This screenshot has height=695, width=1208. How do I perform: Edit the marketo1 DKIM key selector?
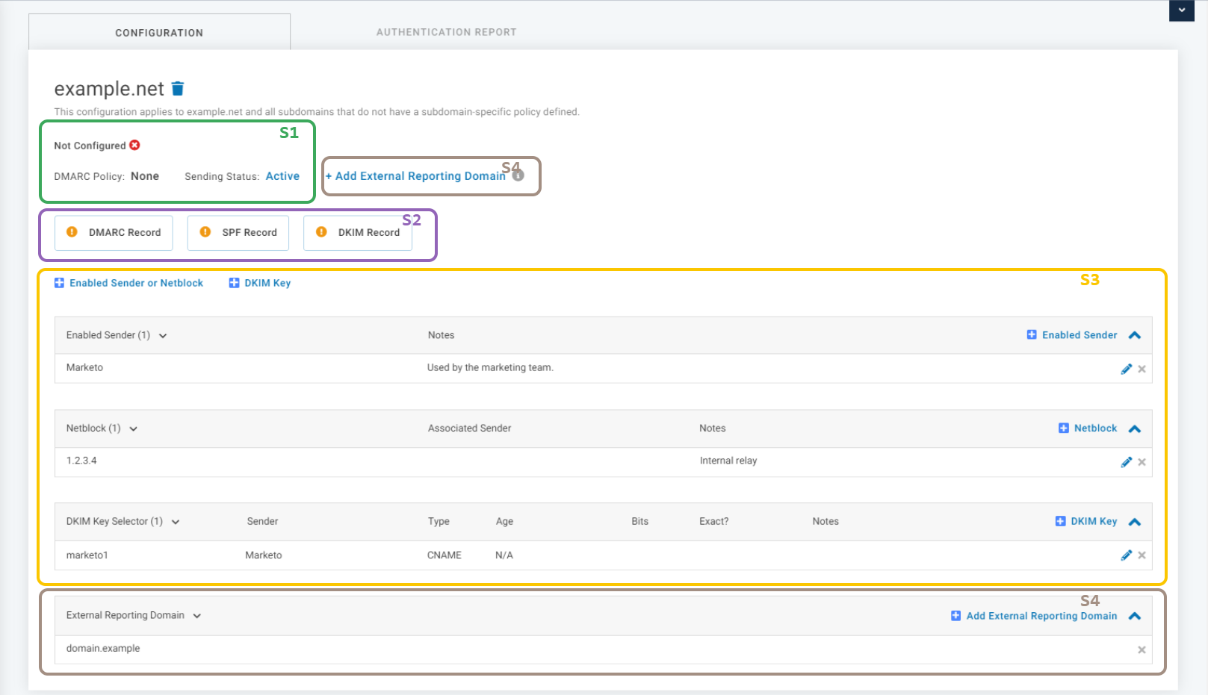pos(1127,555)
